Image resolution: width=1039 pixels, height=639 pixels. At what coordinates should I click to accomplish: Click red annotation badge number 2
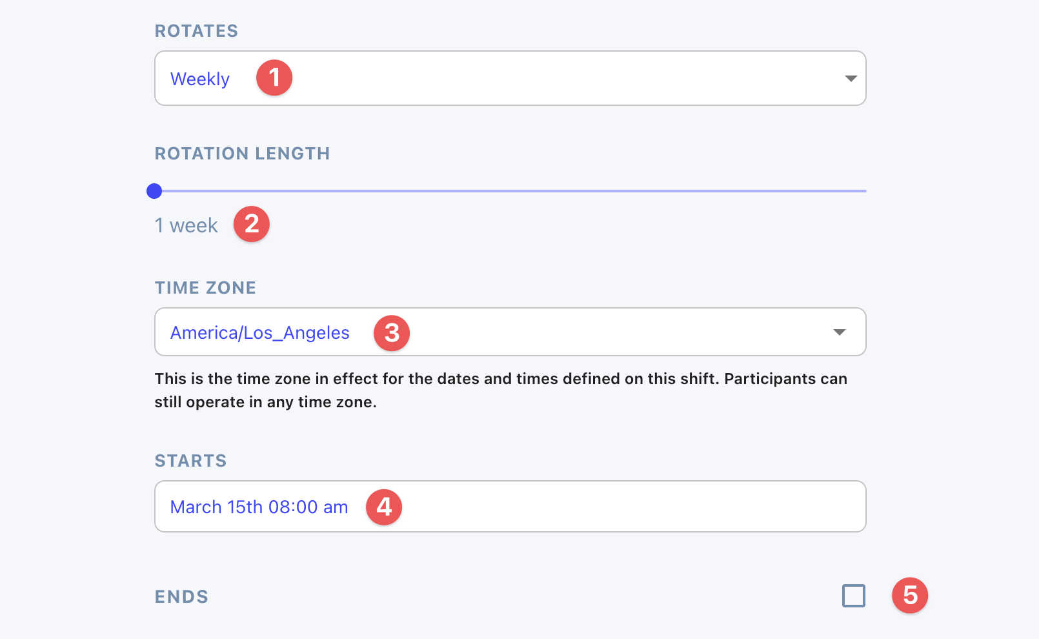252,224
